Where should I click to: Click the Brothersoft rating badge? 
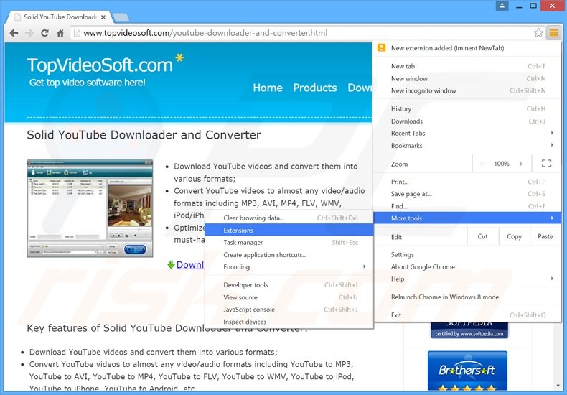pyautogui.click(x=467, y=371)
